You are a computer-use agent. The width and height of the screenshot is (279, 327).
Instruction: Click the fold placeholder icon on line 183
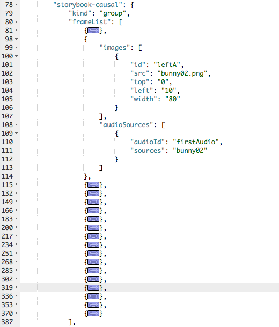click(93, 219)
